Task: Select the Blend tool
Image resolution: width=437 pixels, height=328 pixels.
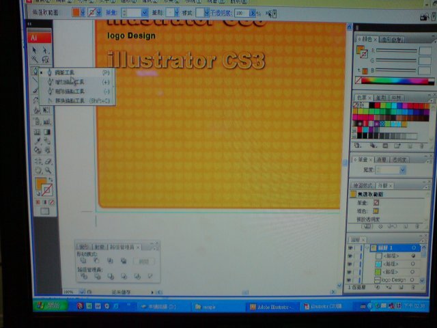Action: point(47,141)
